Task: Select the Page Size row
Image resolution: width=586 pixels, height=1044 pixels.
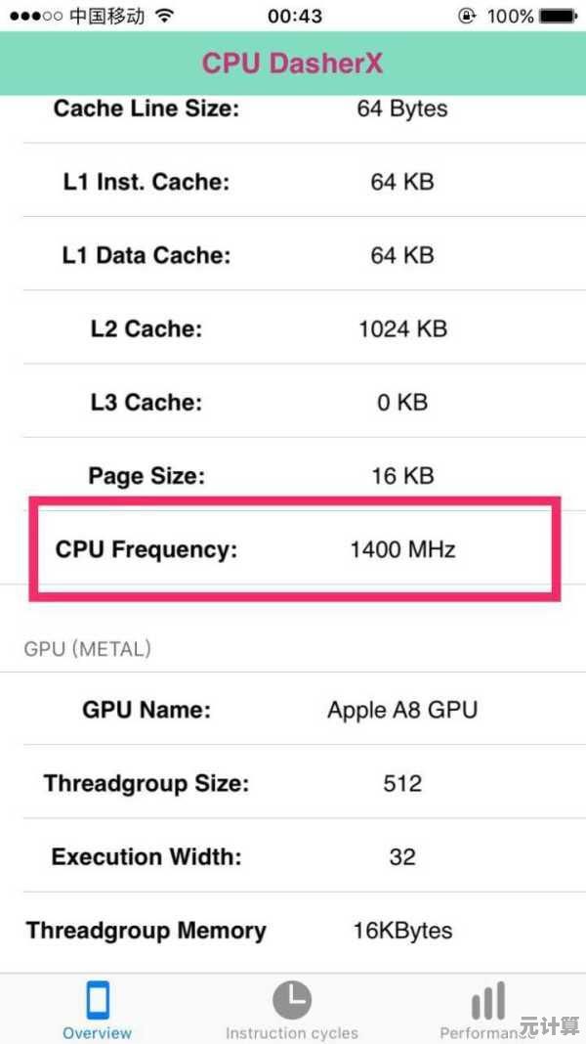Action: 293,476
